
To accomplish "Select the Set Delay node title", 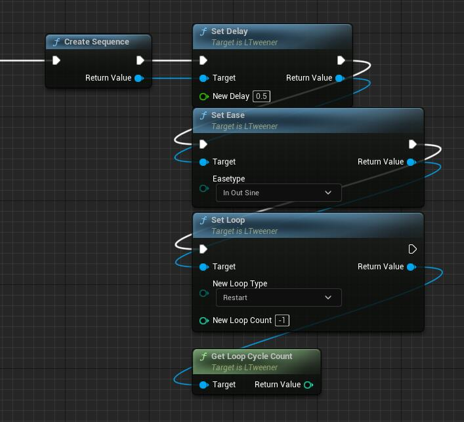I will point(230,31).
